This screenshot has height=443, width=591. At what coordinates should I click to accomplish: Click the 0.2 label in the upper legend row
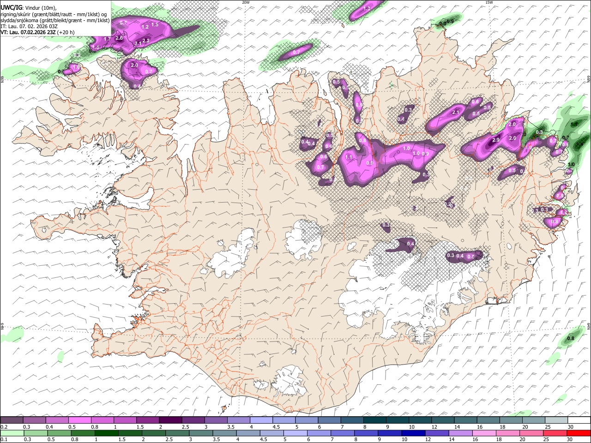point(4,427)
